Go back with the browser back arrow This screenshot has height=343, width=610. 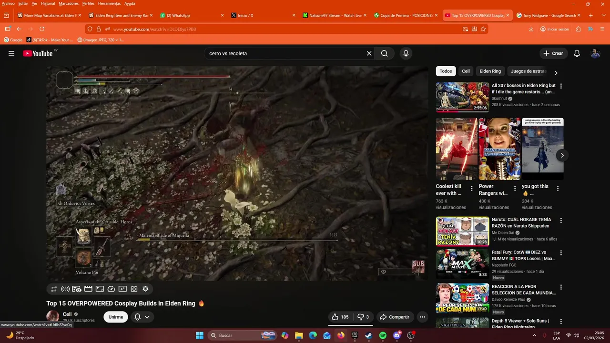[x=19, y=29]
